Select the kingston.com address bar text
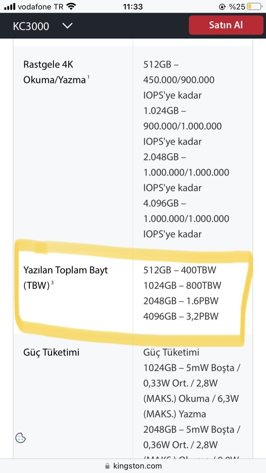The width and height of the screenshot is (266, 473). point(137,466)
